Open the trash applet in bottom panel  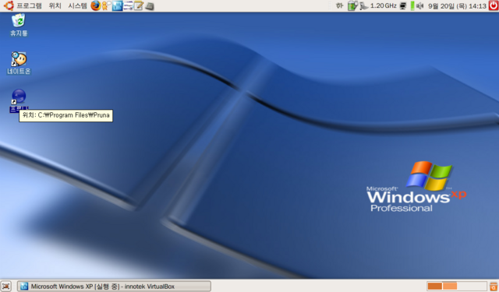(x=494, y=286)
